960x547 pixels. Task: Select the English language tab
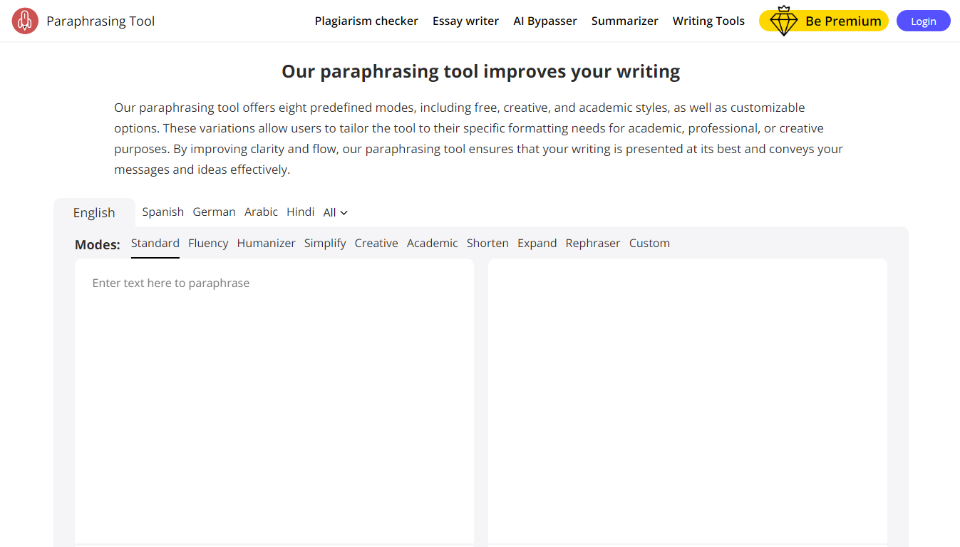pos(94,213)
